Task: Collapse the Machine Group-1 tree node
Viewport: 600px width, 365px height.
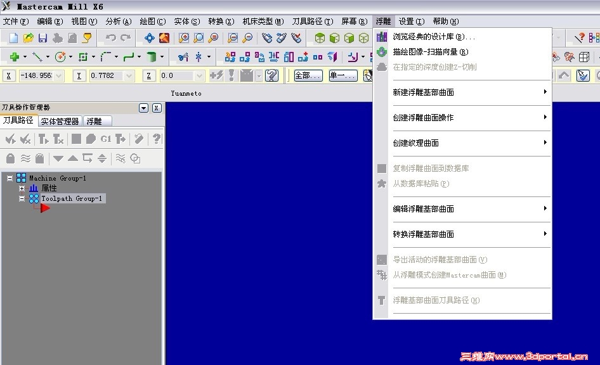Action: pyautogui.click(x=10, y=178)
